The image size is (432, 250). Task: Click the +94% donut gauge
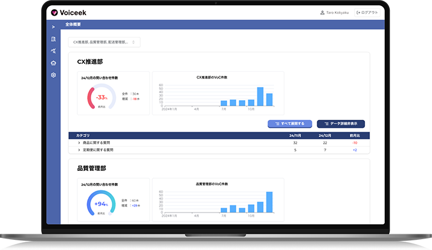(x=101, y=204)
